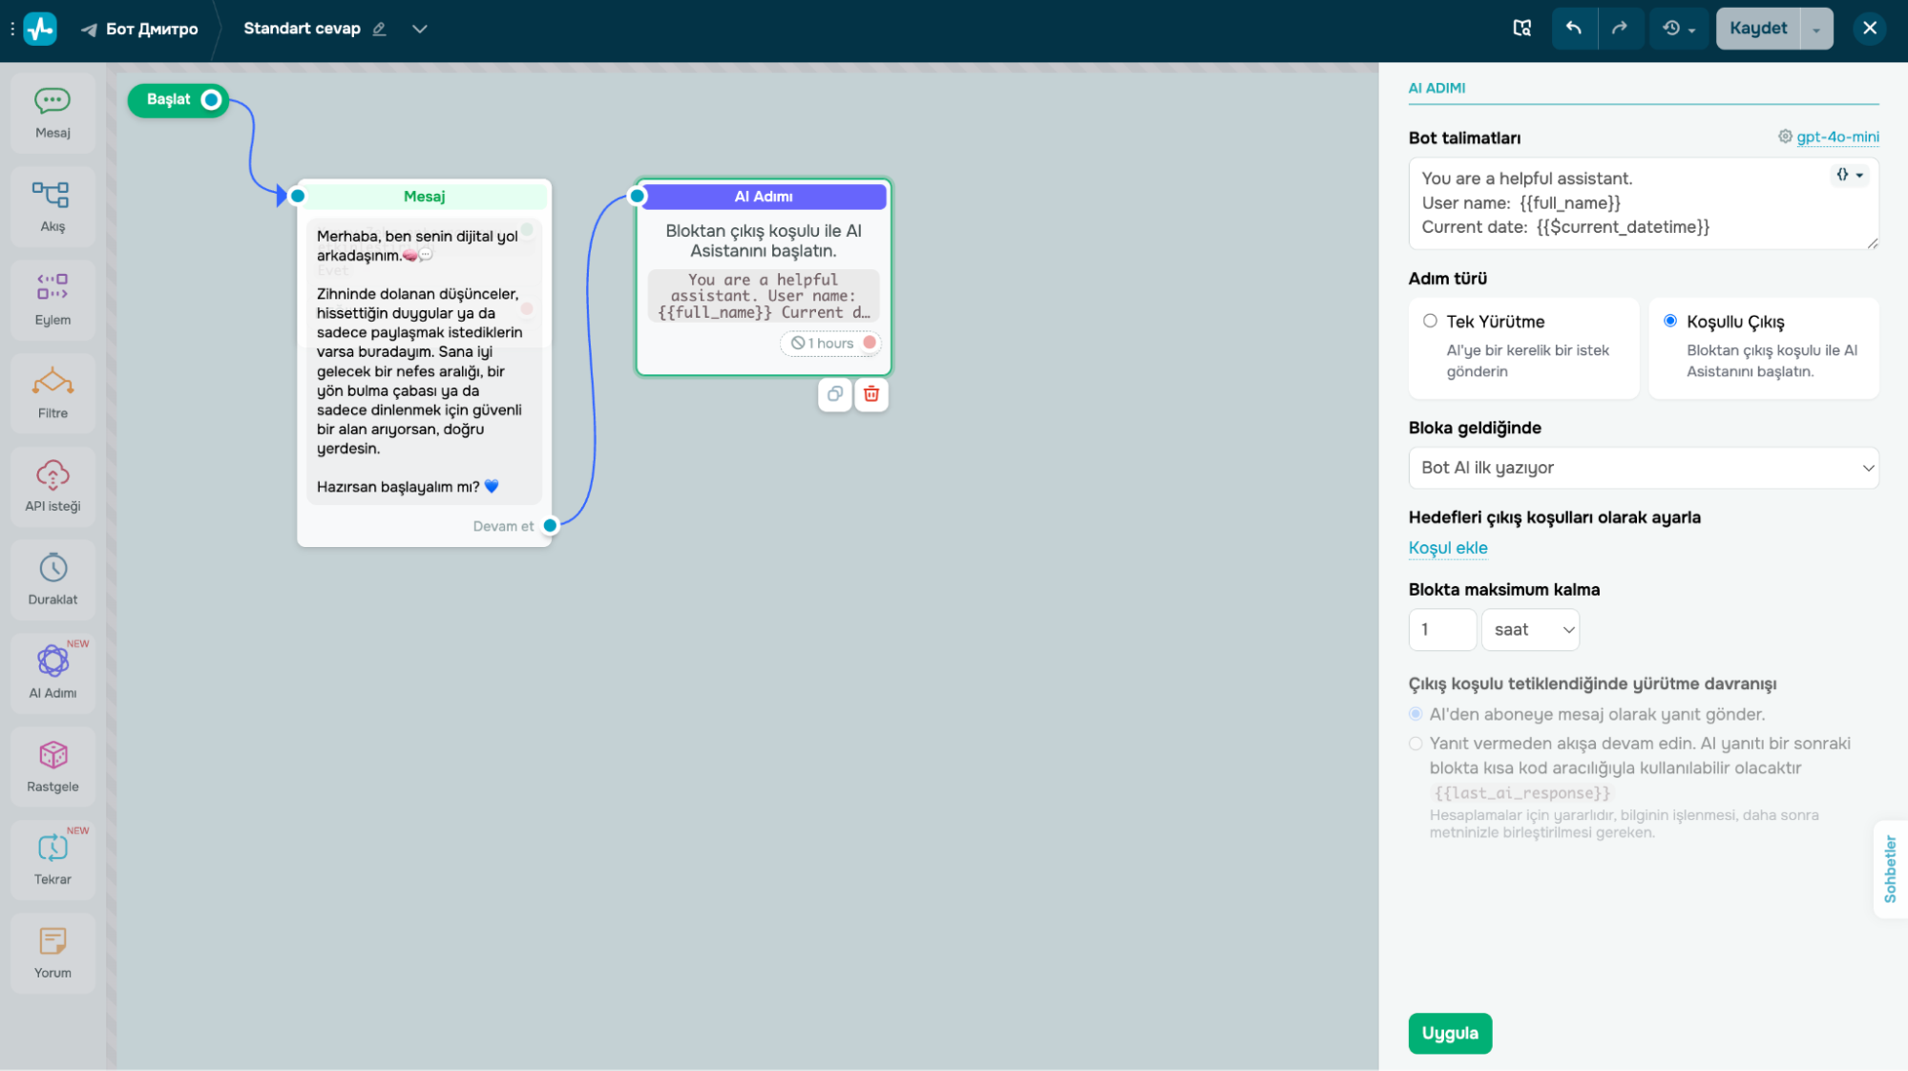Select the Tek Yürütme radio option

[1430, 322]
